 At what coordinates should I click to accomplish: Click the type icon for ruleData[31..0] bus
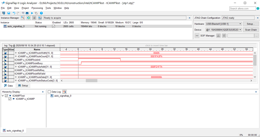click(5, 77)
